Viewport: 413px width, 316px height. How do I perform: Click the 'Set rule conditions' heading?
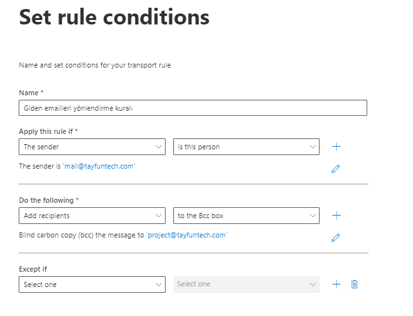tap(114, 17)
